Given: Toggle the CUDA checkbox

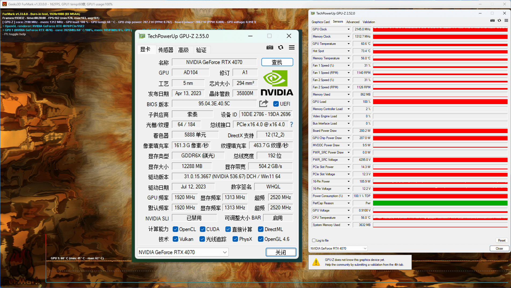Looking at the screenshot, I should (203, 229).
